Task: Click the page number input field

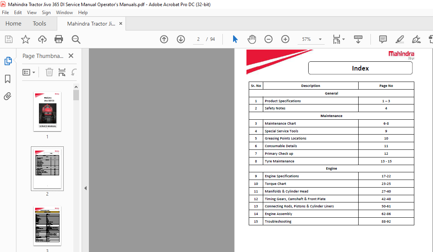Action: pyautogui.click(x=198, y=39)
